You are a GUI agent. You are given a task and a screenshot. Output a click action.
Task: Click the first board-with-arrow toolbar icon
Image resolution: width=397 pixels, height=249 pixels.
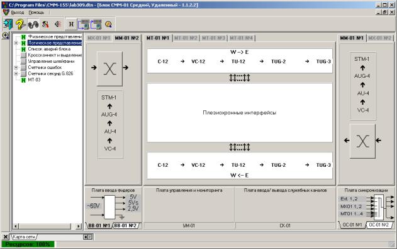click(x=84, y=24)
